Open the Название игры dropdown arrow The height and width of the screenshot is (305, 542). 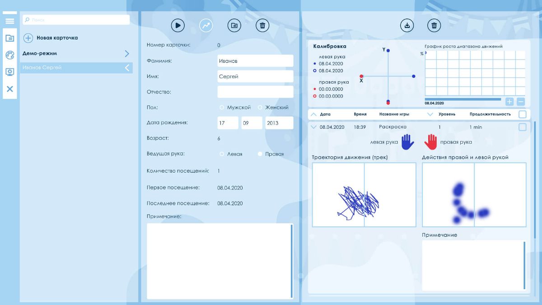(x=430, y=114)
